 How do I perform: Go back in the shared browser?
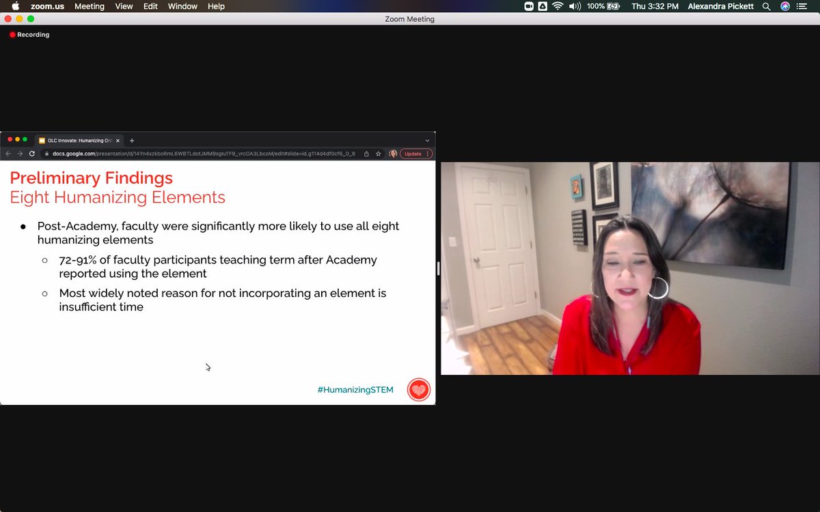[x=8, y=154]
